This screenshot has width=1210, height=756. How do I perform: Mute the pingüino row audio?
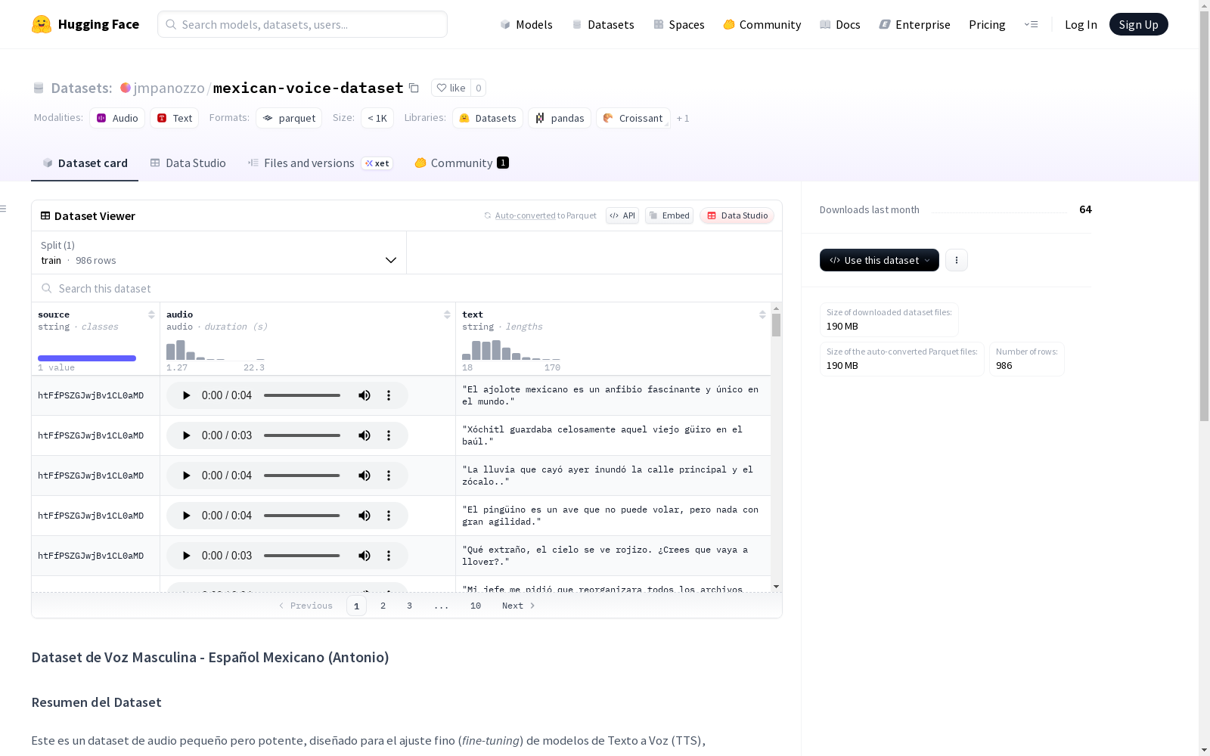click(365, 516)
